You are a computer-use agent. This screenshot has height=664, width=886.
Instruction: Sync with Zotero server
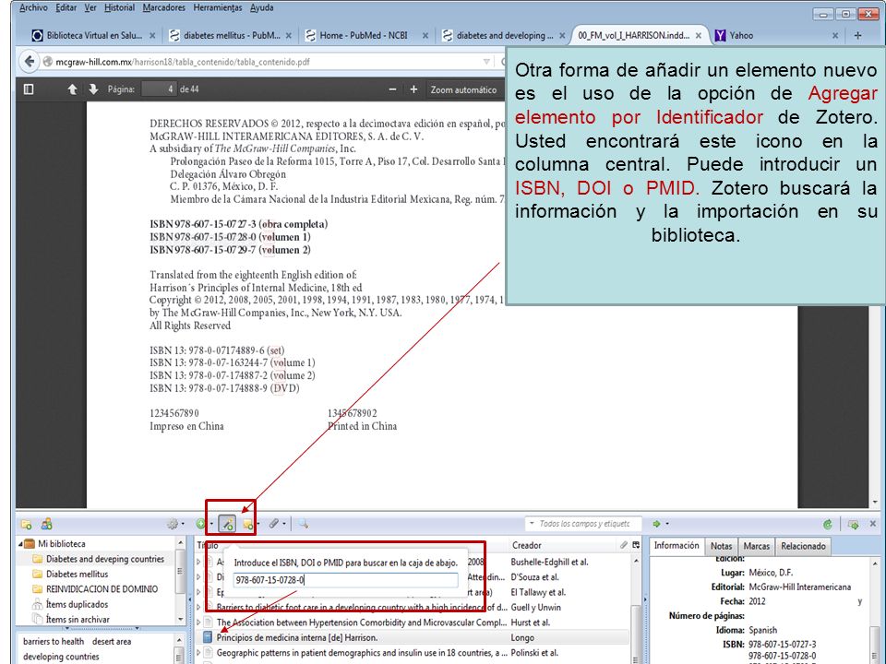point(828,525)
